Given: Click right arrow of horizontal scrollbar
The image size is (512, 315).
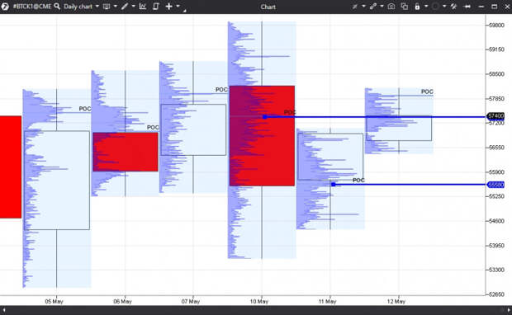Looking at the screenshot, I should pyautogui.click(x=509, y=310).
